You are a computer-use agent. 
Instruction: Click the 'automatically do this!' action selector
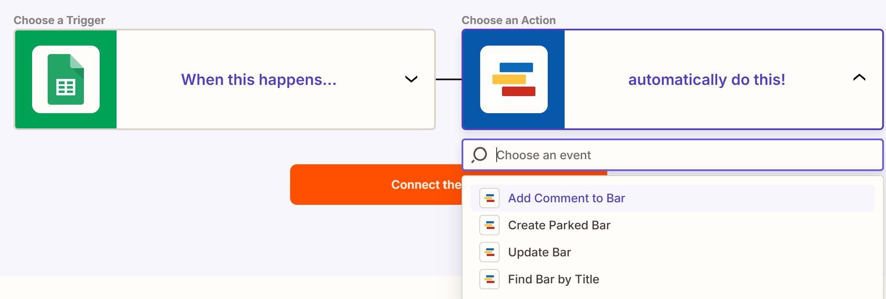tap(673, 79)
